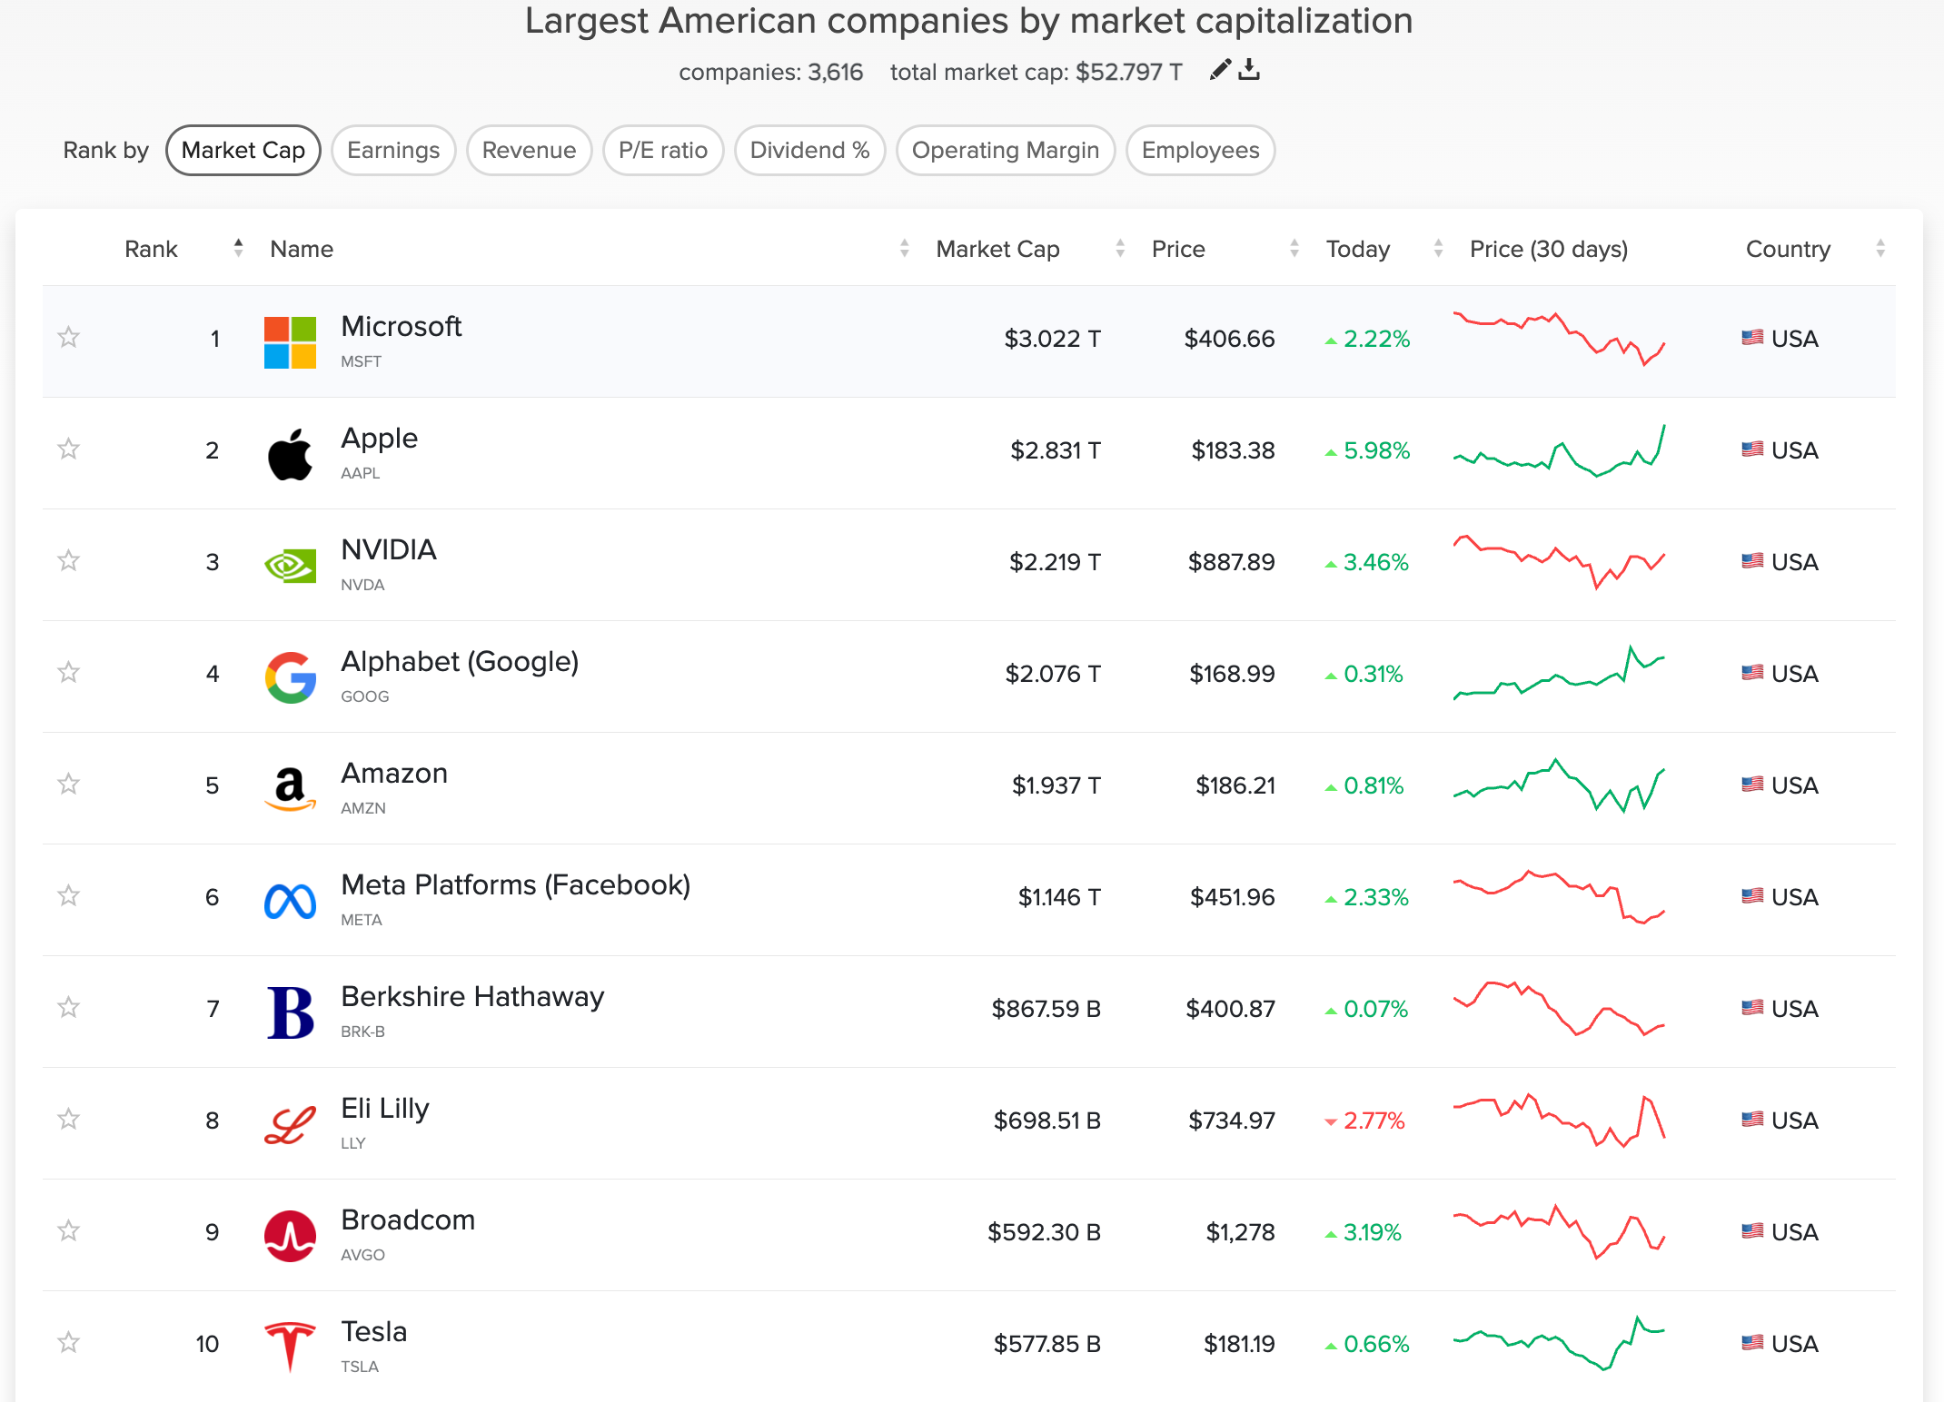Screen dimensions: 1944x1402
Task: Sort by Price column arrows
Action: point(1294,248)
